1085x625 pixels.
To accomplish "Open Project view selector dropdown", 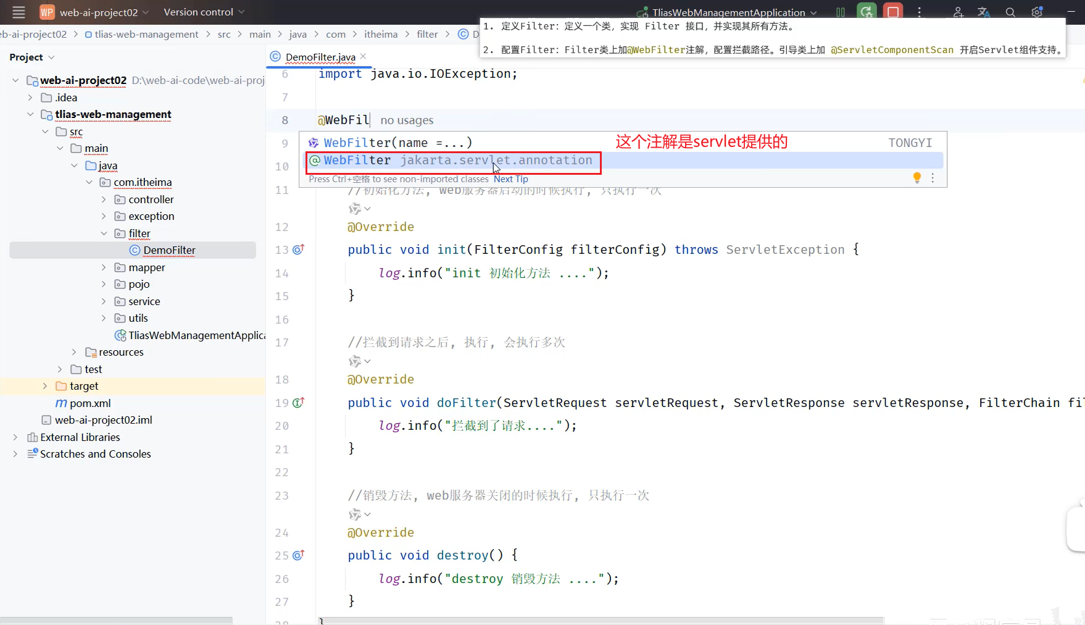I will pos(31,57).
